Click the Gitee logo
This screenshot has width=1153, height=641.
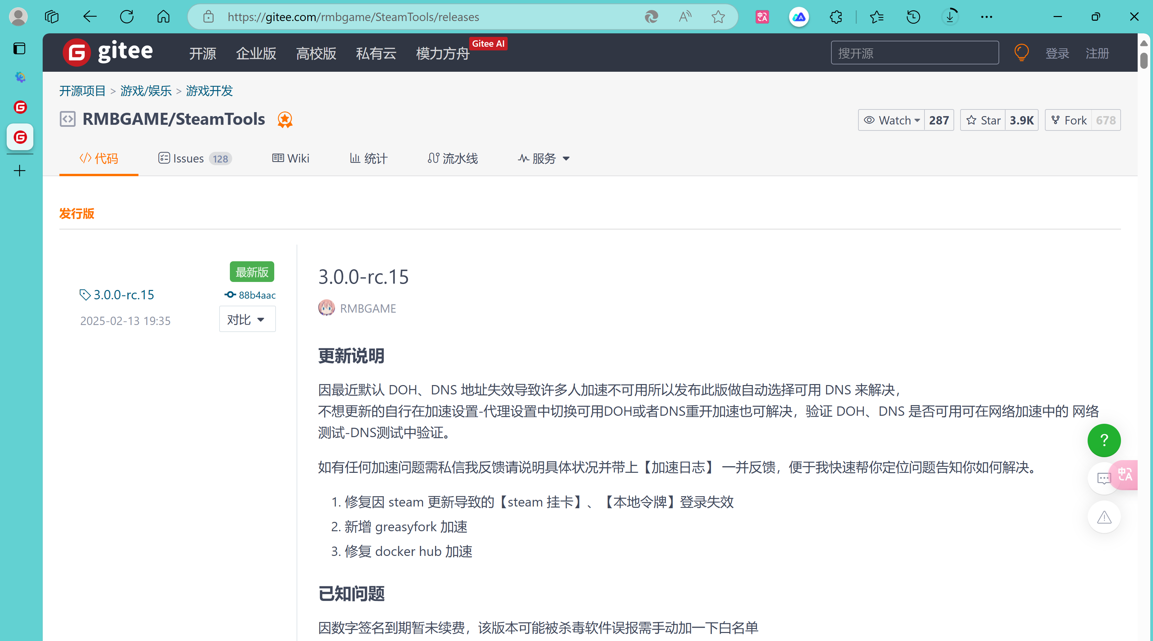[108, 52]
